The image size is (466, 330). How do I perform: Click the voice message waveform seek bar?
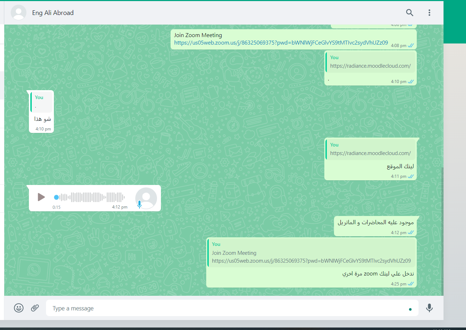tap(89, 197)
